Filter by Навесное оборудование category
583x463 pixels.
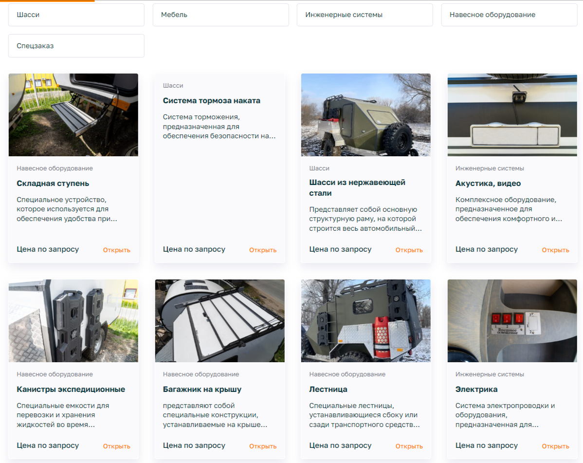point(509,15)
